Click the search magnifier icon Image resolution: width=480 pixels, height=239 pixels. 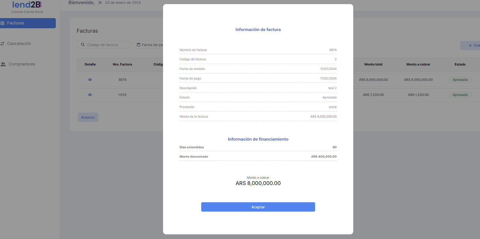[83, 45]
